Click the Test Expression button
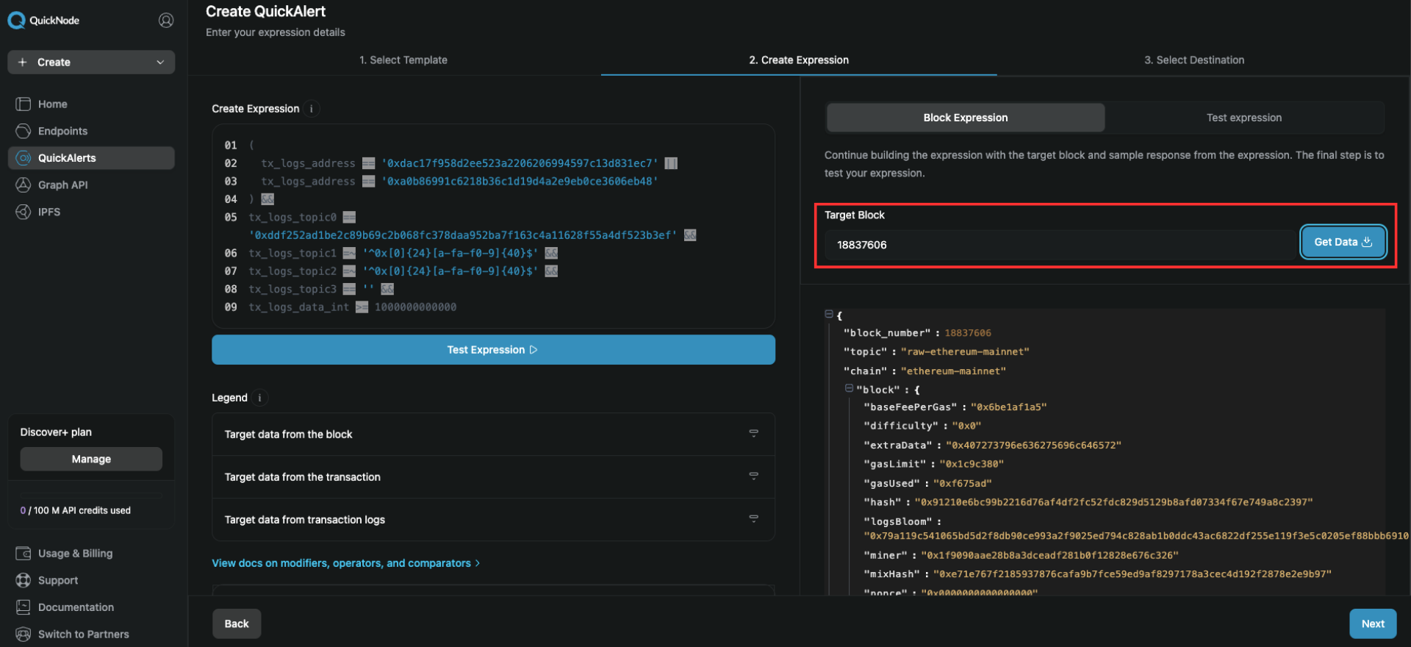 pyautogui.click(x=493, y=350)
